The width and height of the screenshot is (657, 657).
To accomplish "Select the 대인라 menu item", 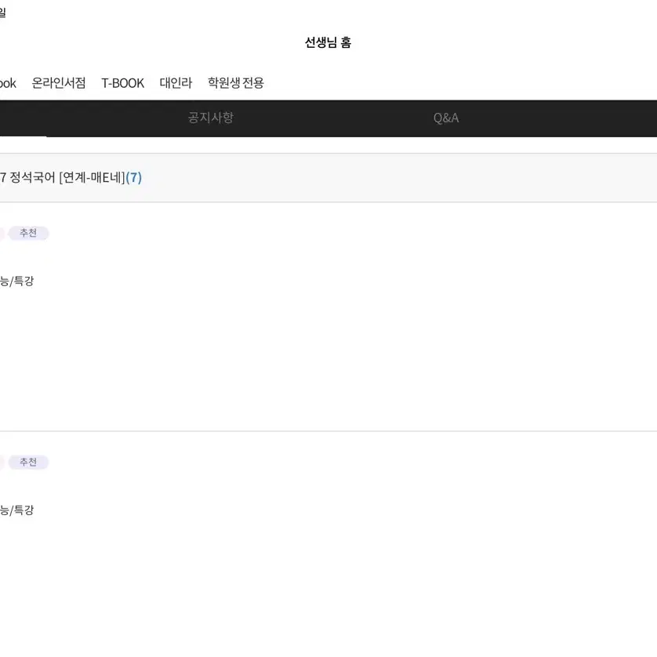I will tap(176, 83).
